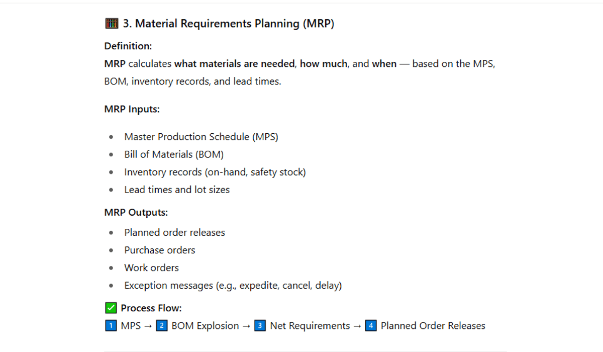The width and height of the screenshot is (603, 352).
Task: Click the blue number 2 icon before BOM Explosion
Action: [x=161, y=326]
